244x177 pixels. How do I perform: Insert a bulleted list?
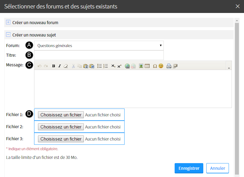pyautogui.click(x=100, y=66)
